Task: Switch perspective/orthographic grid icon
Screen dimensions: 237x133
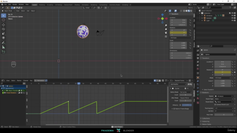Action: pyautogui.click(x=166, y=37)
